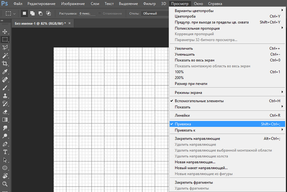
Task: Select the History Brush tool
Action: point(5,104)
